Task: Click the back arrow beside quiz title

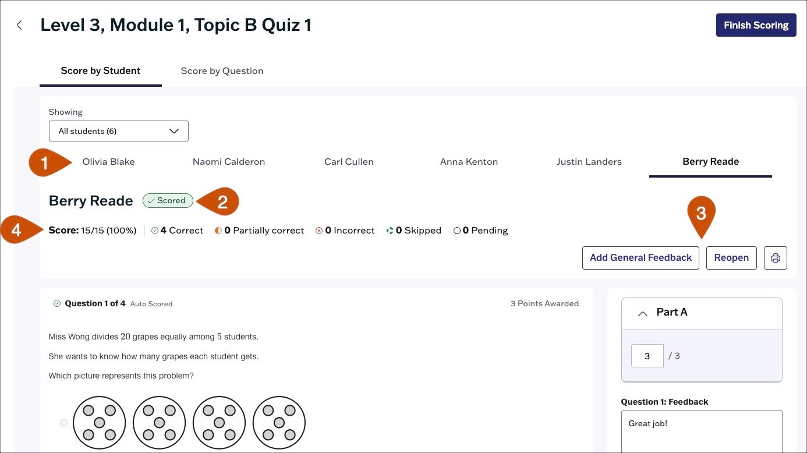Action: 19,25
